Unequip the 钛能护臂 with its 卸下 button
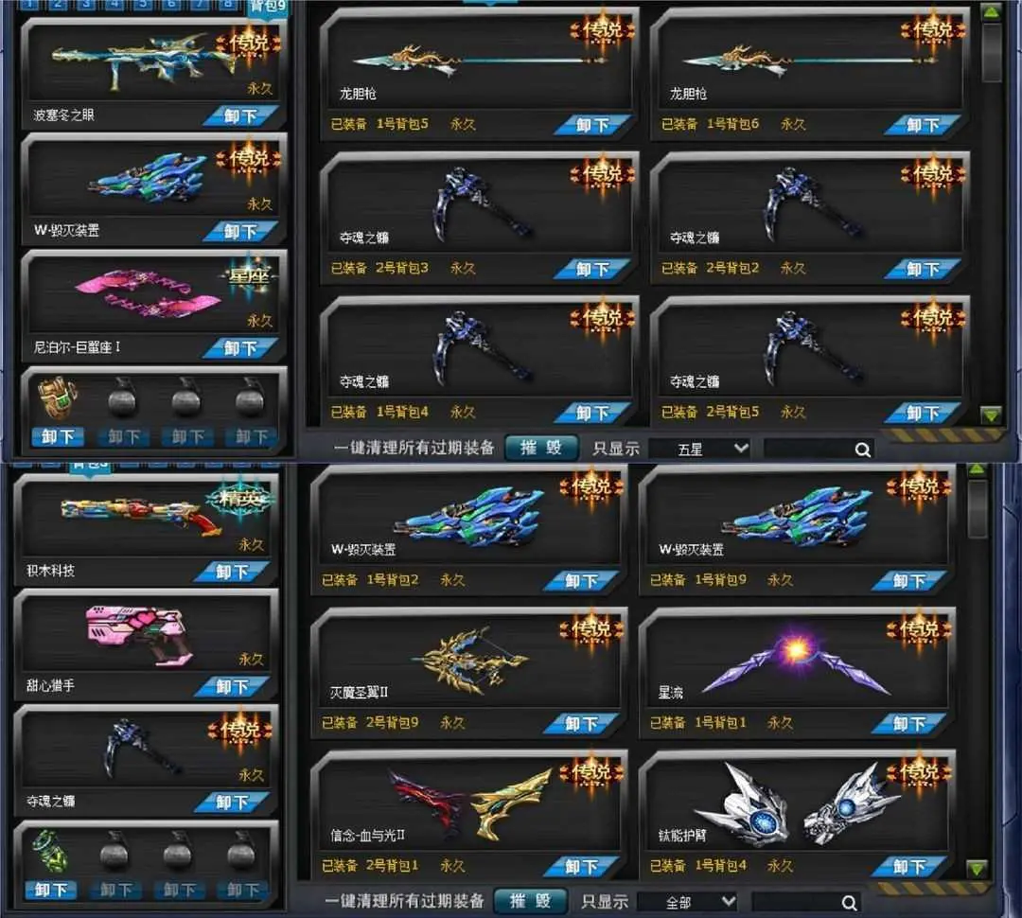Viewport: 1022px width, 918px height. [908, 867]
